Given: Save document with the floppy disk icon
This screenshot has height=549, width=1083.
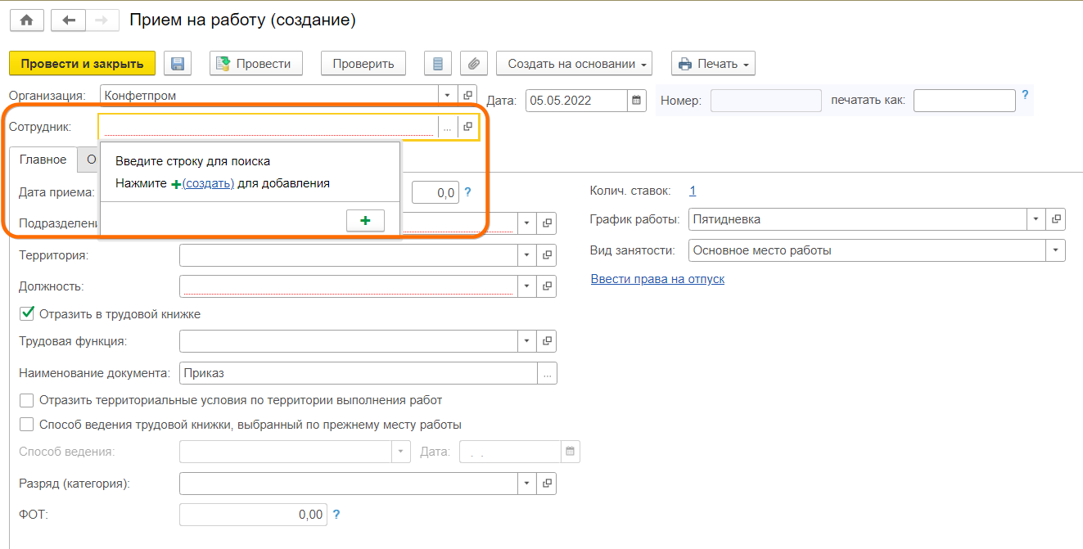Looking at the screenshot, I should click(178, 64).
